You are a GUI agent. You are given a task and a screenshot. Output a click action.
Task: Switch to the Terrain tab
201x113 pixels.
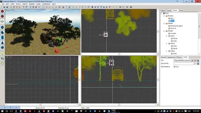coord(181,10)
